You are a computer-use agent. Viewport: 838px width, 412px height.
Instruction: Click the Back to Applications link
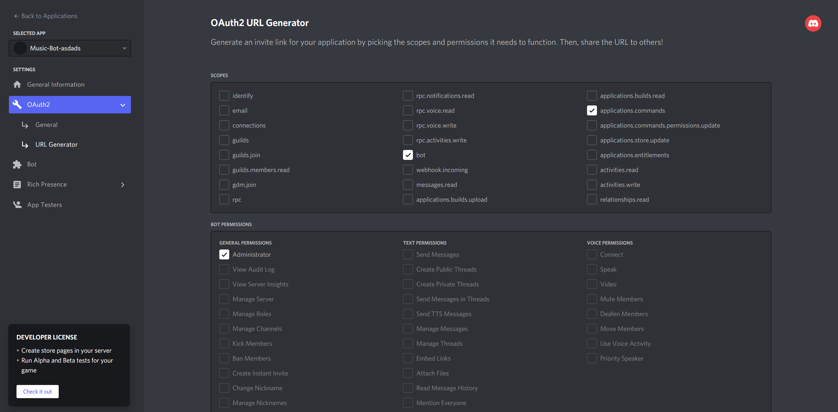point(49,15)
